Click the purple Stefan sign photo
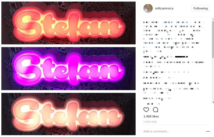The height and width of the screenshot is (137, 214). click(69, 68)
